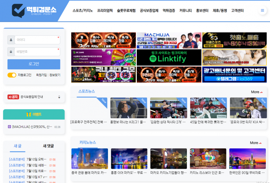Click the purple icon beside MACHUJA event
The image size is (270, 183).
click(x=9, y=127)
